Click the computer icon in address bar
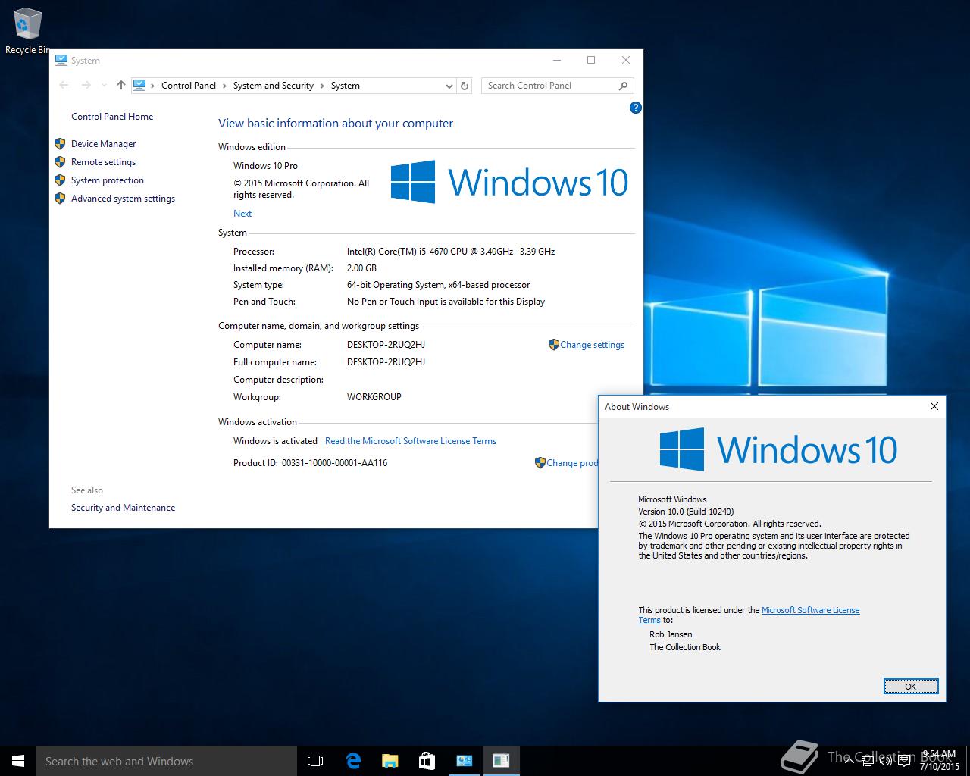Screen dimensions: 970x776 139,86
